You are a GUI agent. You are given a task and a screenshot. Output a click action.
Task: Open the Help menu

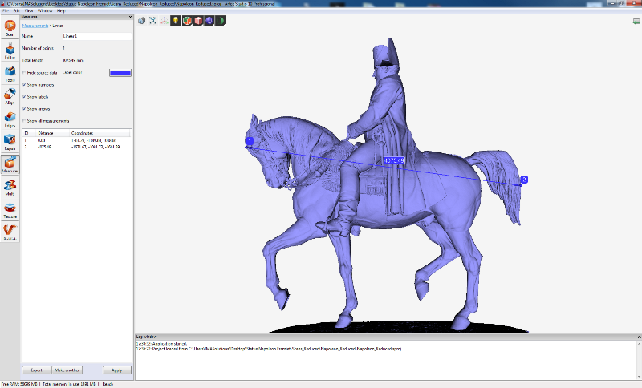(61, 11)
